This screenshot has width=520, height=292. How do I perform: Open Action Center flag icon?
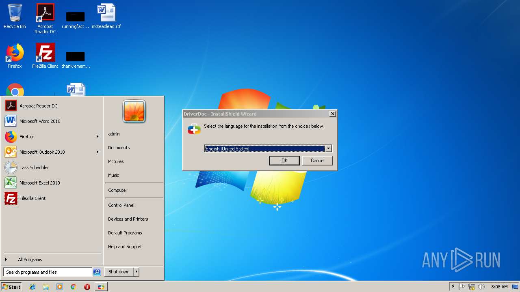[x=462, y=287]
